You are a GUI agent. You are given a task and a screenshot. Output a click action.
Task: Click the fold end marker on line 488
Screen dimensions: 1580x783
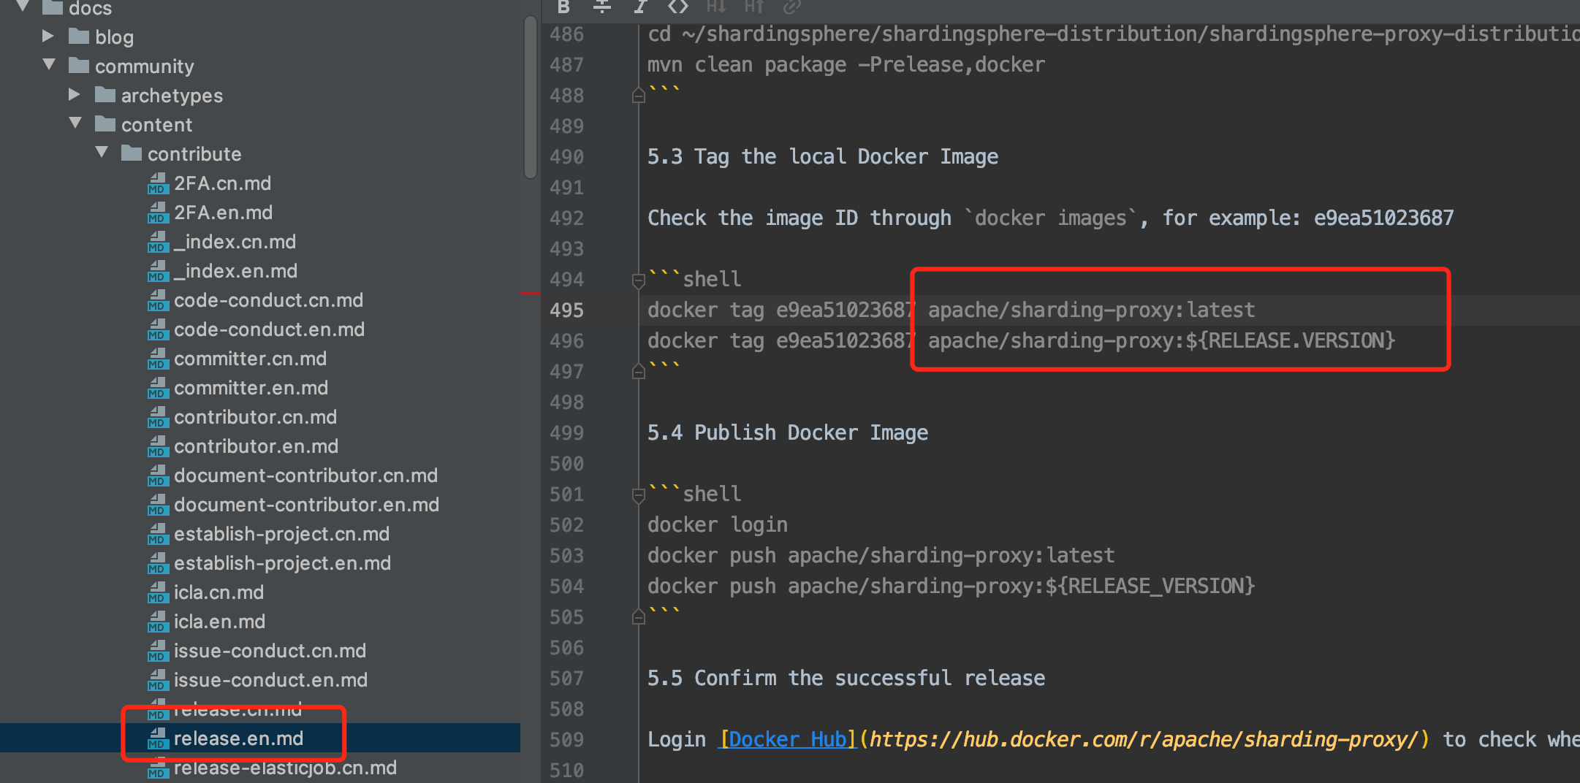coord(639,96)
